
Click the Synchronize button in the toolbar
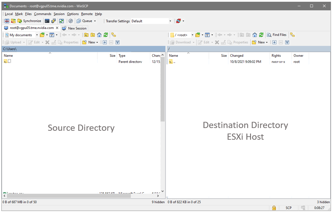(x=29, y=21)
